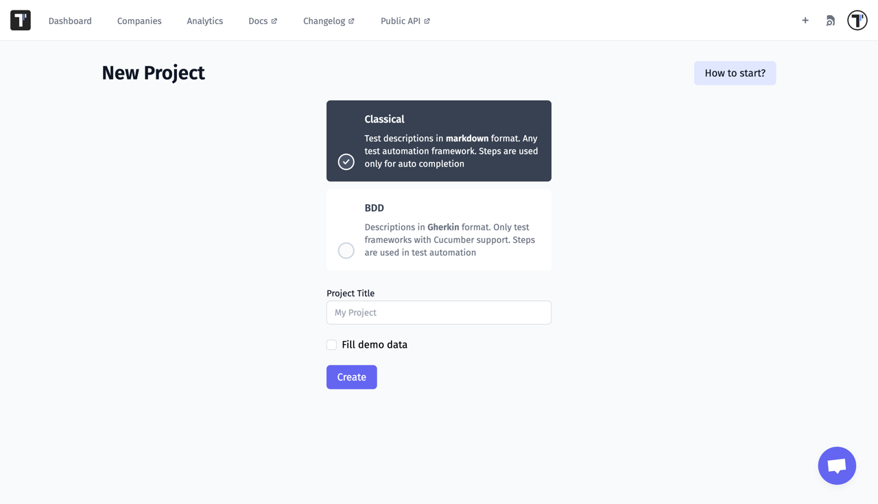The width and height of the screenshot is (878, 504).
Task: Open the Analytics section
Action: [x=204, y=21]
